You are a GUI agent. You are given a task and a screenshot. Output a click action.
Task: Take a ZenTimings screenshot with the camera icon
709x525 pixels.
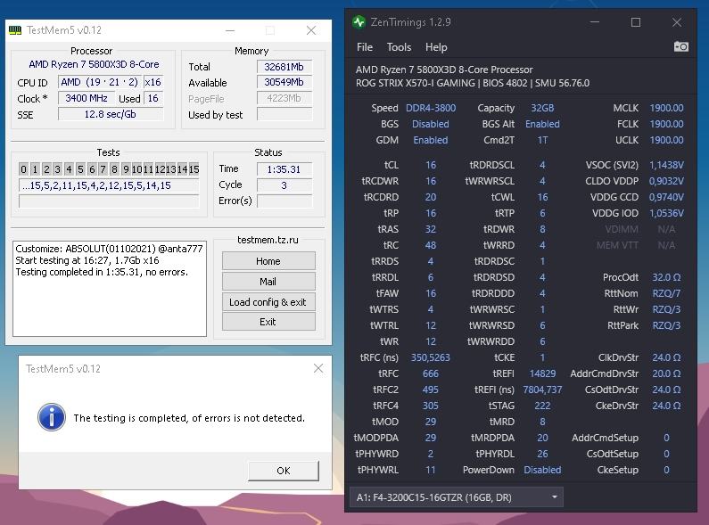click(x=681, y=46)
